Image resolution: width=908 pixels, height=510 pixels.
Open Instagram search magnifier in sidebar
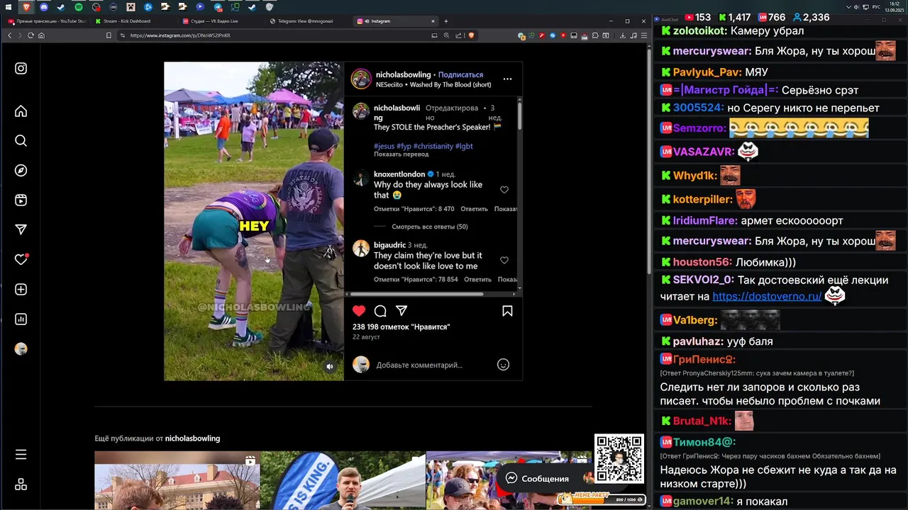pos(21,141)
